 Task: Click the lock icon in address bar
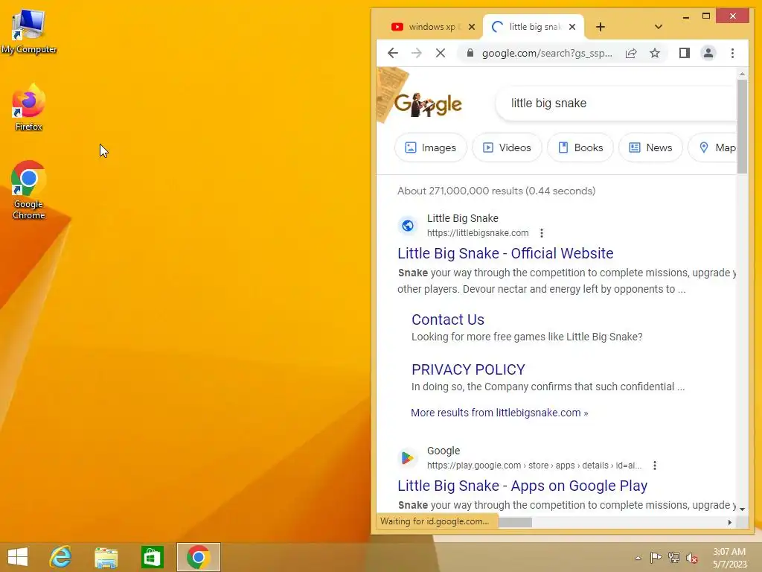[470, 53]
